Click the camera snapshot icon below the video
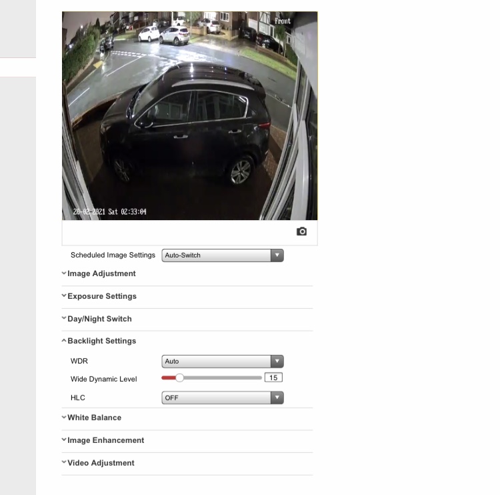The image size is (500, 495). coord(301,231)
